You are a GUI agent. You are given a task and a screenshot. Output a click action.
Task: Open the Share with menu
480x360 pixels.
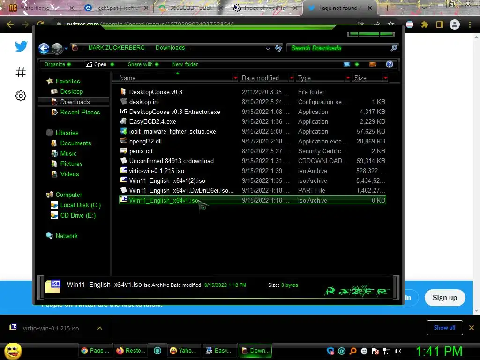coord(143,64)
